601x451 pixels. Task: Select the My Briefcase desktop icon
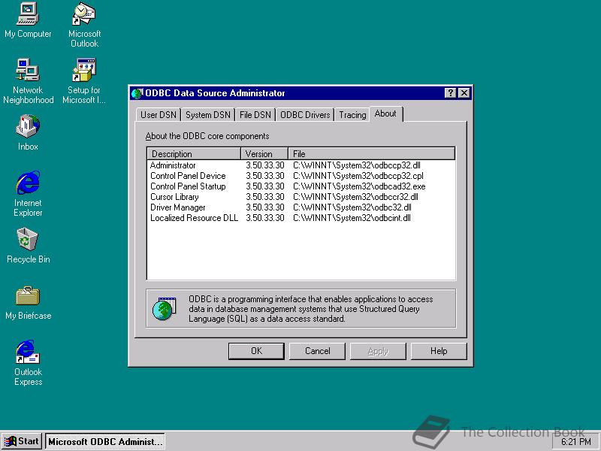(x=28, y=303)
